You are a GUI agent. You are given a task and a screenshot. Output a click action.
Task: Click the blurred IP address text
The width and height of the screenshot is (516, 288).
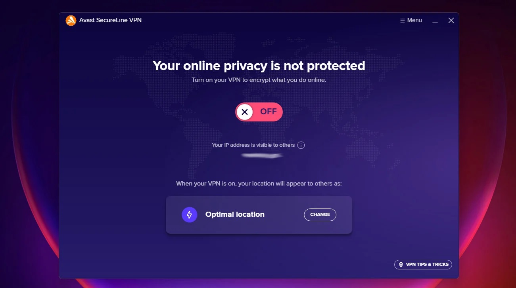tap(261, 155)
